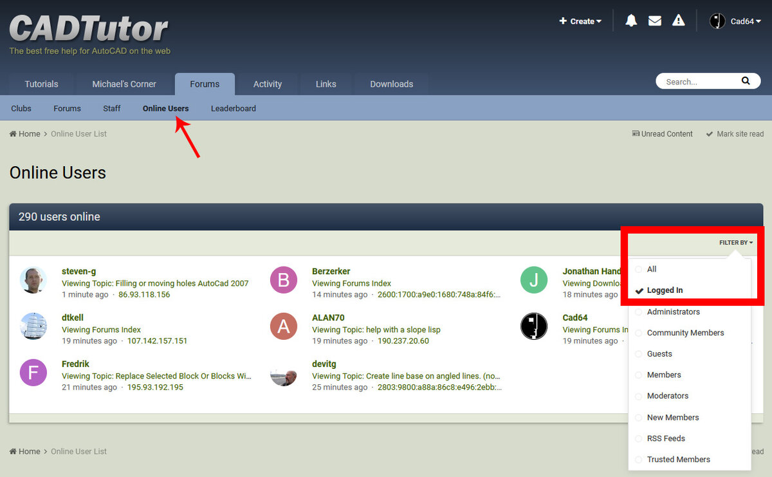Click ALAN70's letter A avatar

(x=284, y=326)
